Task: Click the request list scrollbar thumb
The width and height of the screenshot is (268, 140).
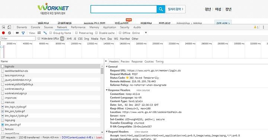Action: (102, 71)
